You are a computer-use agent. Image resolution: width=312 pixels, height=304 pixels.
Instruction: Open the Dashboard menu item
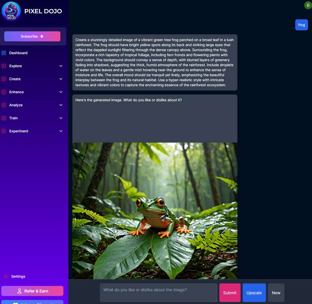point(18,53)
